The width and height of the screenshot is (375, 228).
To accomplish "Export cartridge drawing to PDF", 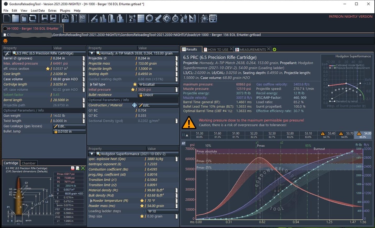I will tap(72, 168).
